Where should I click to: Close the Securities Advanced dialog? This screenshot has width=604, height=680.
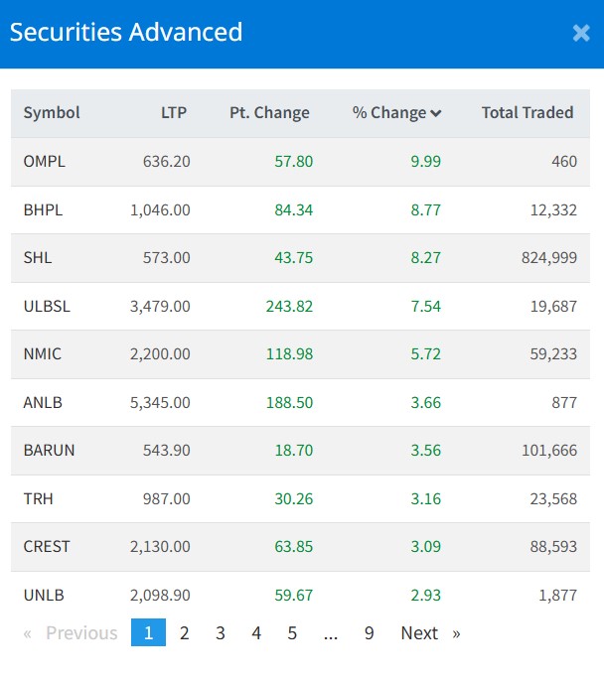(x=581, y=33)
